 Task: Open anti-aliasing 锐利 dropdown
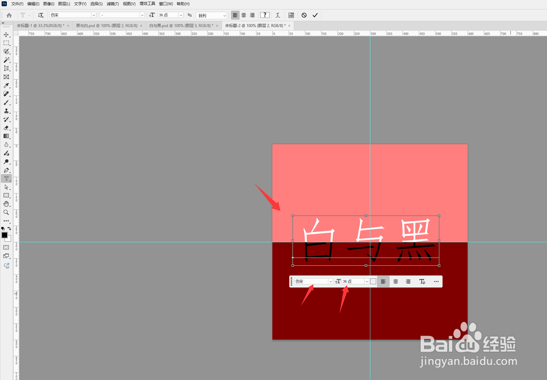[x=212, y=15]
